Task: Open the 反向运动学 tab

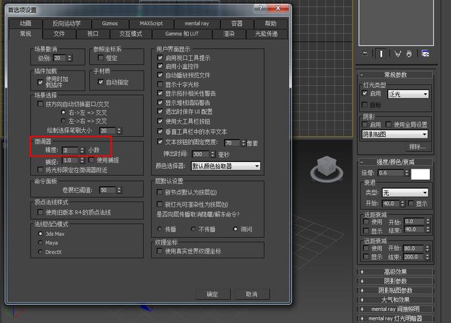Action: 67,23
